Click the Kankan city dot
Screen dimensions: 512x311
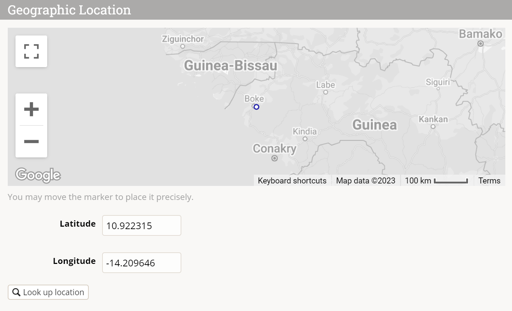(433, 127)
